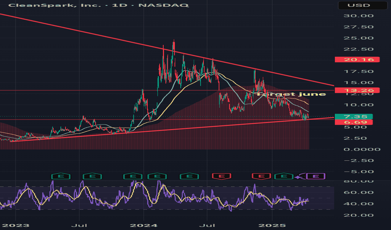Click the 25.00 price axis value

pyautogui.click(x=359, y=38)
